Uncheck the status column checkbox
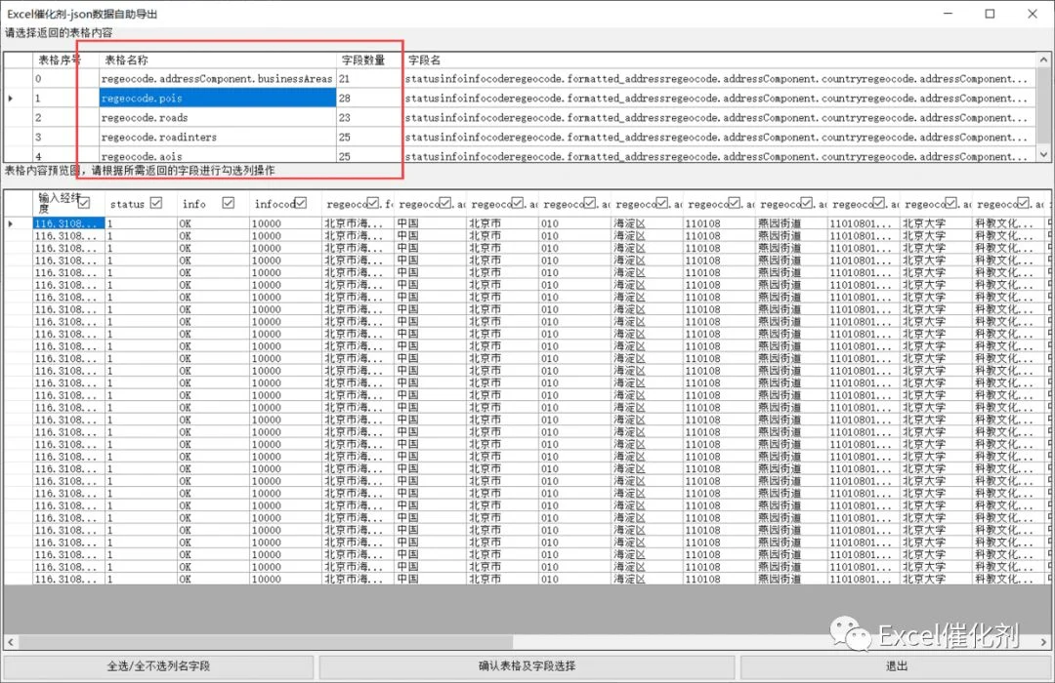This screenshot has height=683, width=1055. (156, 203)
